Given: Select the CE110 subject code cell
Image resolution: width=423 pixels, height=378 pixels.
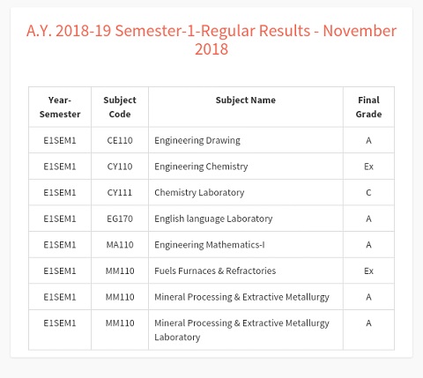Looking at the screenshot, I should click(x=120, y=140).
